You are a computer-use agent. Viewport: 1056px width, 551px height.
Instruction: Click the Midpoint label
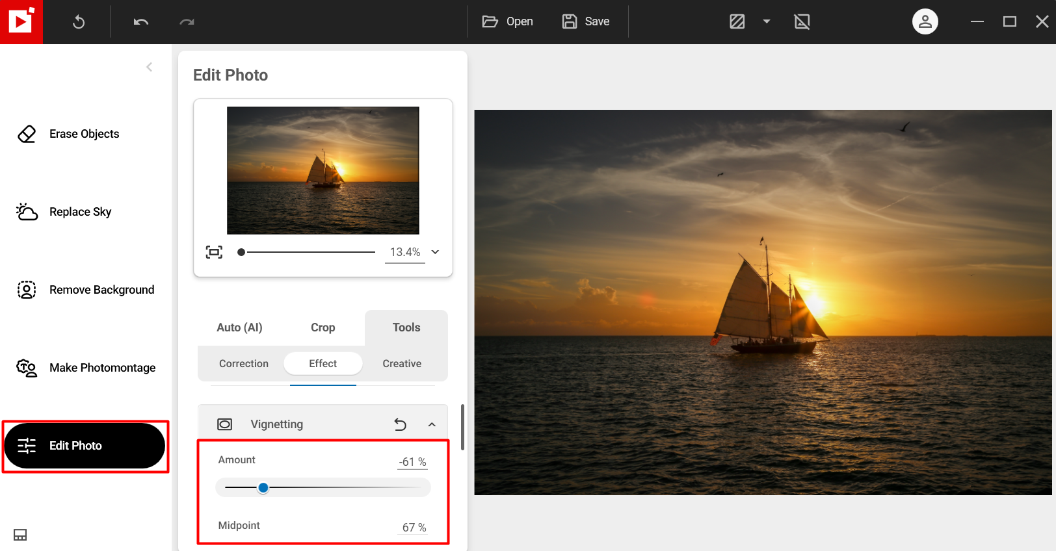(239, 526)
